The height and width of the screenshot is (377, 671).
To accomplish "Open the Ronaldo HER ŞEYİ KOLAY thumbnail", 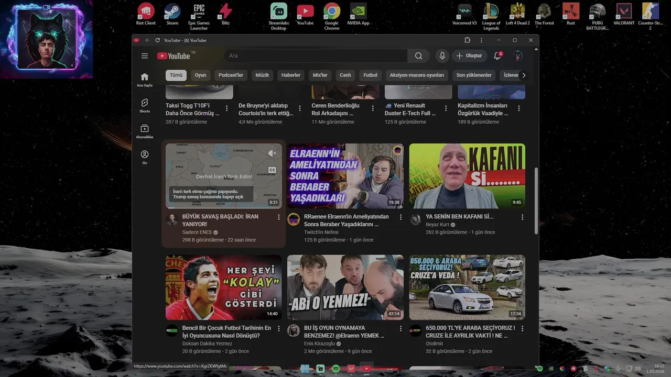I will [x=224, y=287].
